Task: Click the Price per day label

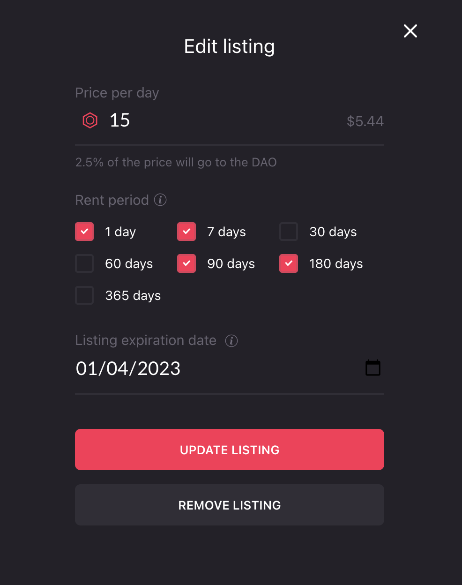Action: [117, 93]
